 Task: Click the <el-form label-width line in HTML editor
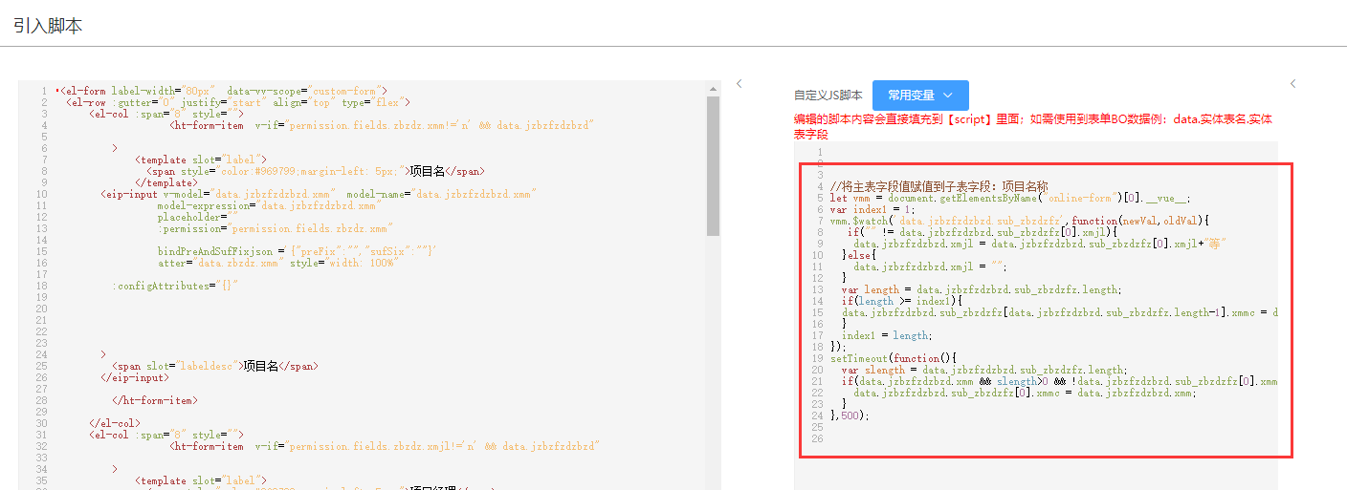click(222, 91)
